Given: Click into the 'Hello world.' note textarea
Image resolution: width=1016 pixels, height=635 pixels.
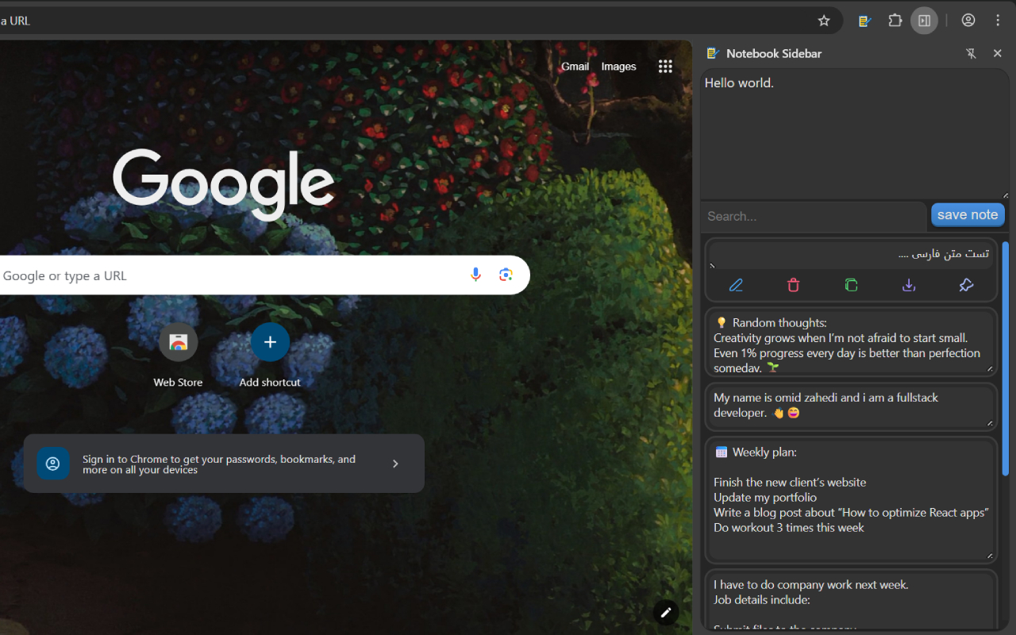Looking at the screenshot, I should pyautogui.click(x=855, y=133).
